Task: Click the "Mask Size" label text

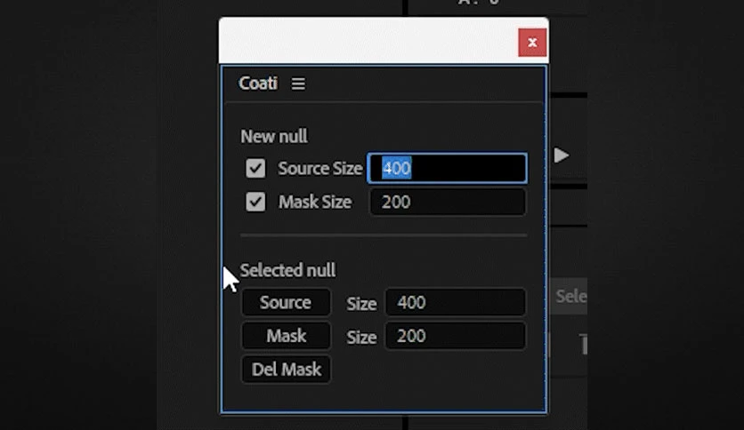Action: coord(315,203)
